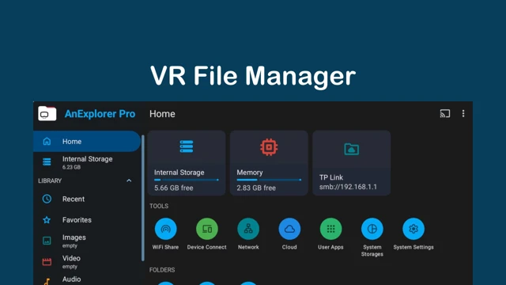This screenshot has width=506, height=285.
Task: Click the Recent clock icon
Action: [47, 199]
